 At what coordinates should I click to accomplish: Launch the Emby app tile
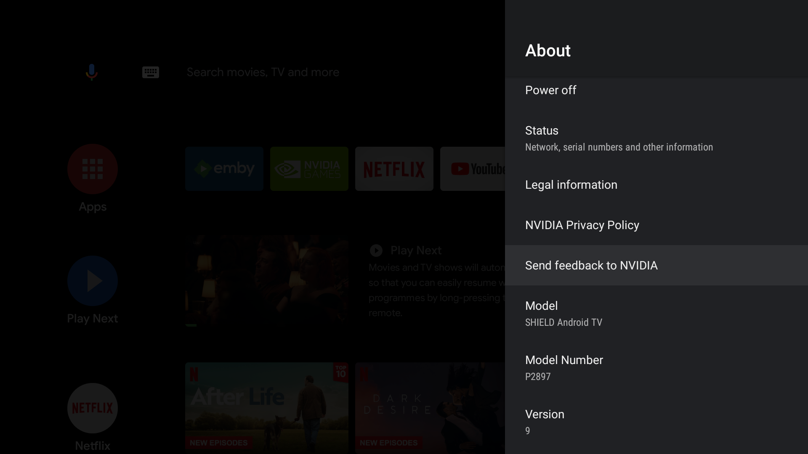pos(224,169)
